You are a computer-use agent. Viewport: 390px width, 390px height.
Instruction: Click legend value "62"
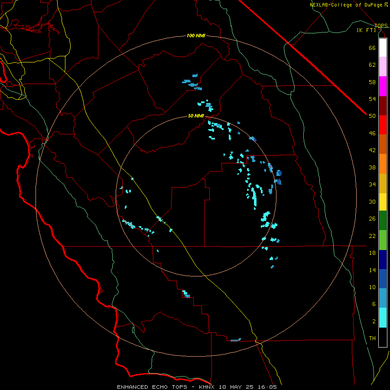pos(372,65)
